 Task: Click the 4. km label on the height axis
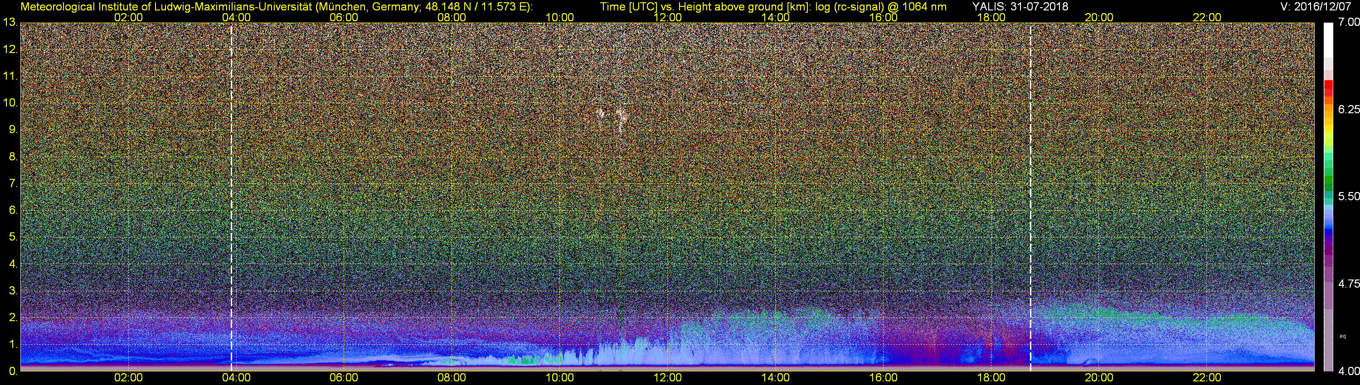[13, 264]
